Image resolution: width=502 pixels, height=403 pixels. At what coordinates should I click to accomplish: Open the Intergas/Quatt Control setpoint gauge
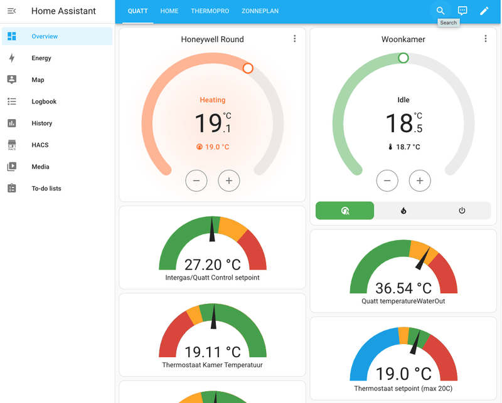[212, 248]
